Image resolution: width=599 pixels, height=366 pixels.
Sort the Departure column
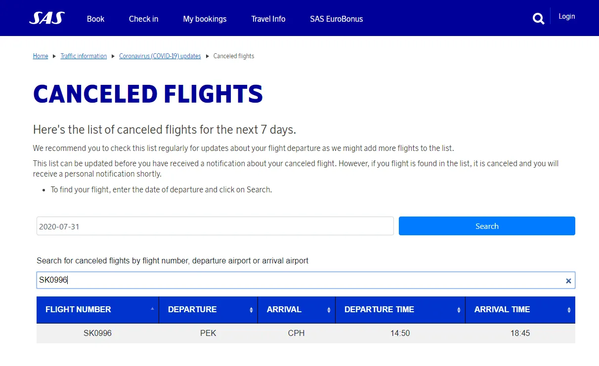251,310
